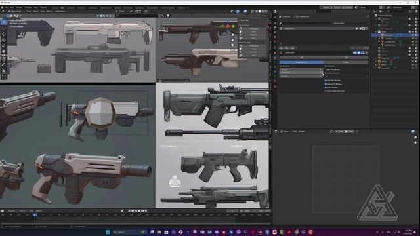Viewport: 420px width, 236px height.
Task: Click the New button in the image editor
Action: point(340,132)
